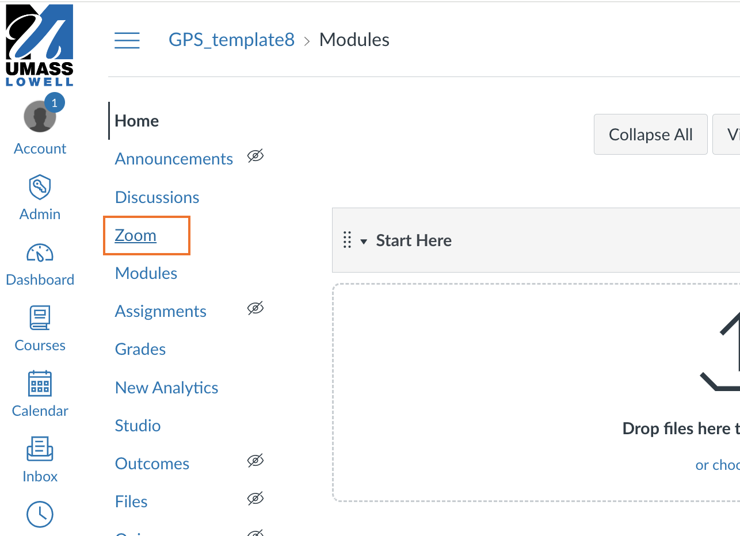Click the Calendar label in global navigation
The image size is (740, 536).
[x=40, y=411]
